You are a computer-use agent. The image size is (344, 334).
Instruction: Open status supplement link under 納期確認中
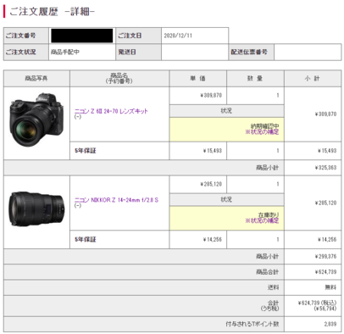[262, 132]
